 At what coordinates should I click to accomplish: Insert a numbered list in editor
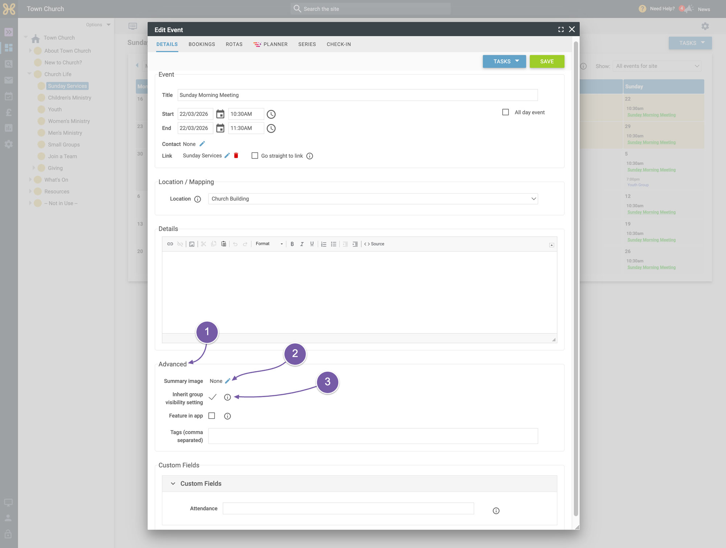(x=323, y=244)
